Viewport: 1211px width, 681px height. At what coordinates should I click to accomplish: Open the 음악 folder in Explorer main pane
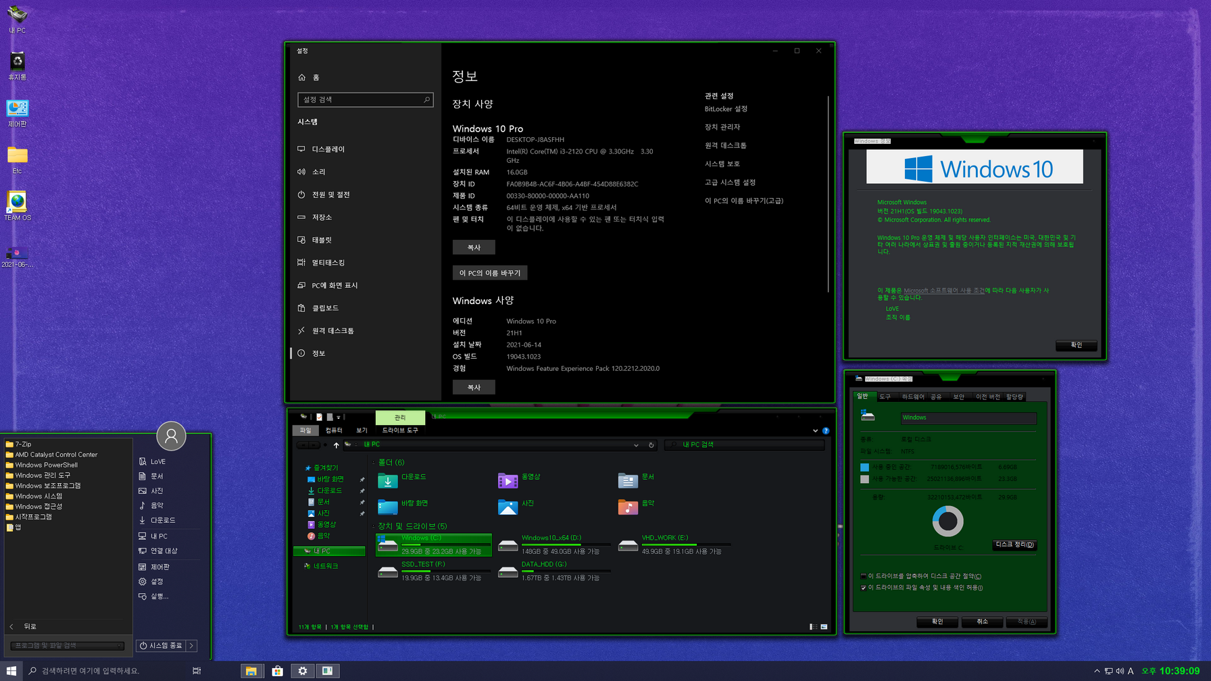(637, 506)
